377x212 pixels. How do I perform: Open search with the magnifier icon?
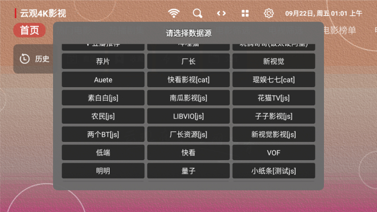tap(197, 13)
